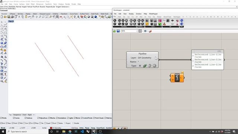
Task: Open the dropdown arrow next to Zoom Extents
Action: [x=142, y=31]
